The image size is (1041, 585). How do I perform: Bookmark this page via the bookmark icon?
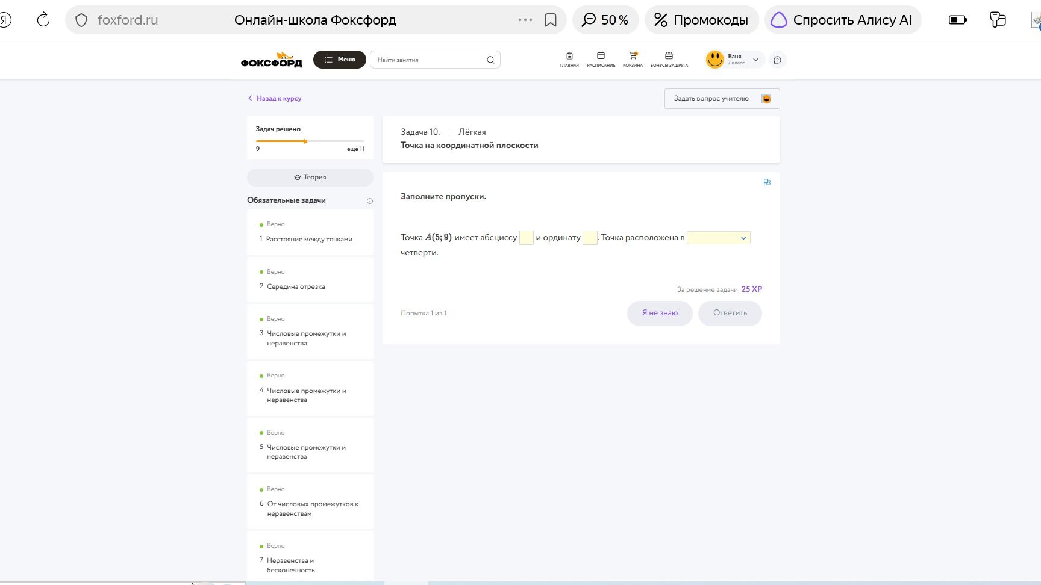[x=550, y=20]
